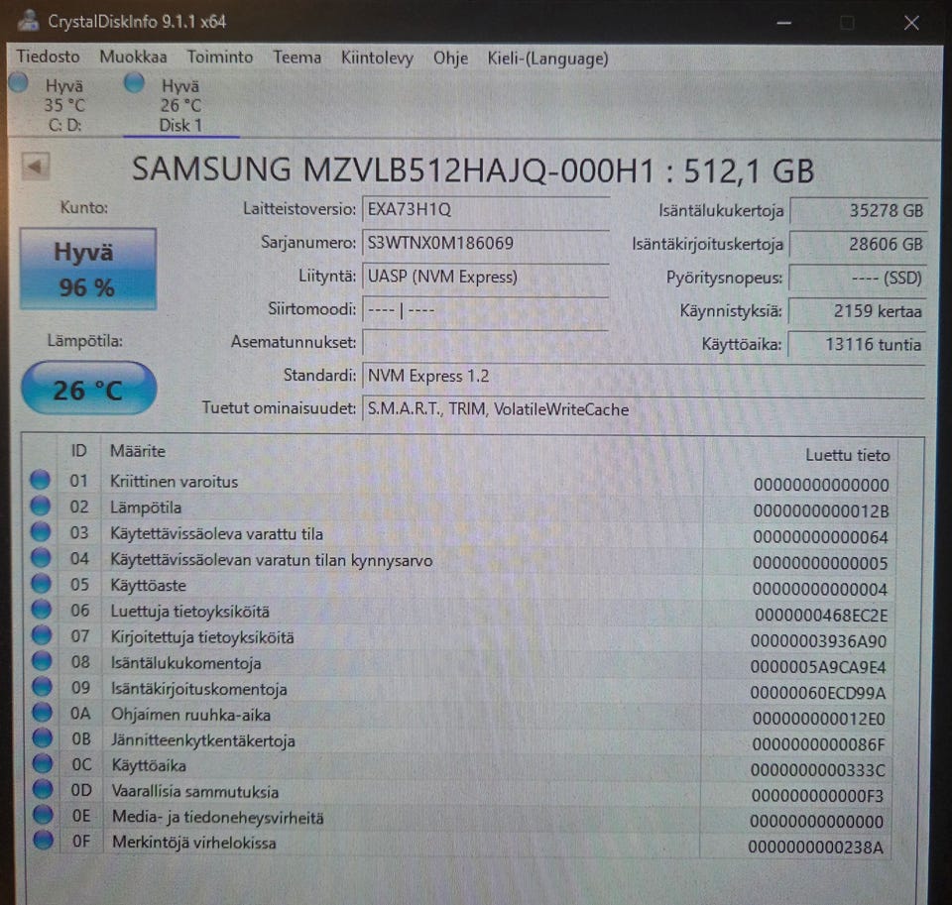Select the Isäntälukukomentoja row
The image size is (952, 905).
459,665
